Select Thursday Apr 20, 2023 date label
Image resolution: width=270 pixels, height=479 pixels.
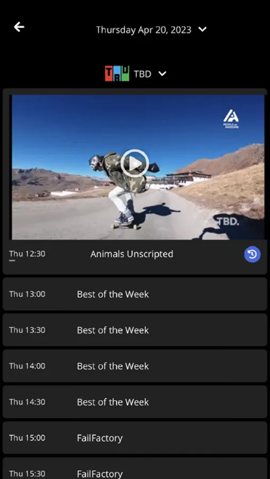coord(144,30)
